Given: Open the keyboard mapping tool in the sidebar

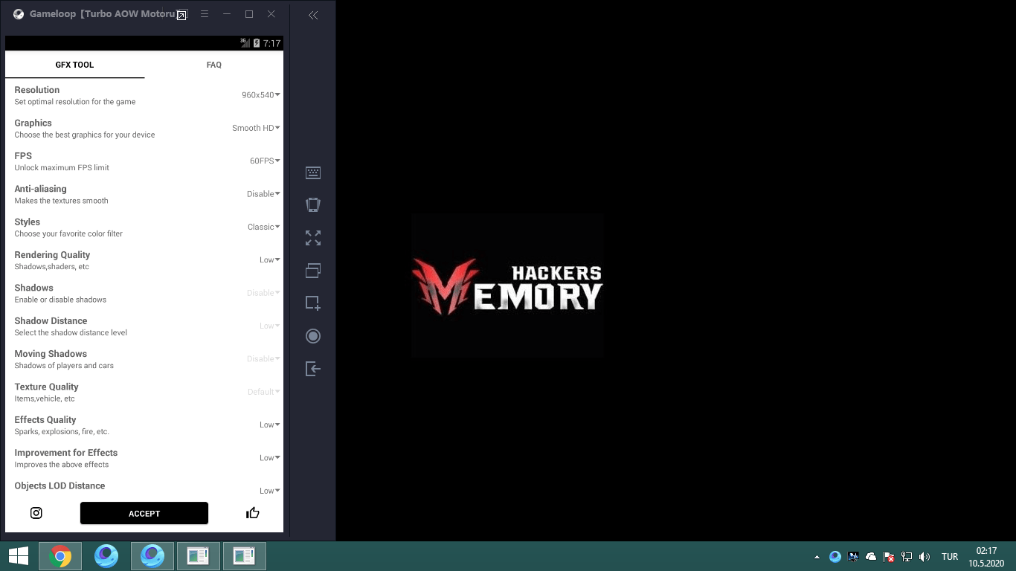Looking at the screenshot, I should tap(313, 172).
